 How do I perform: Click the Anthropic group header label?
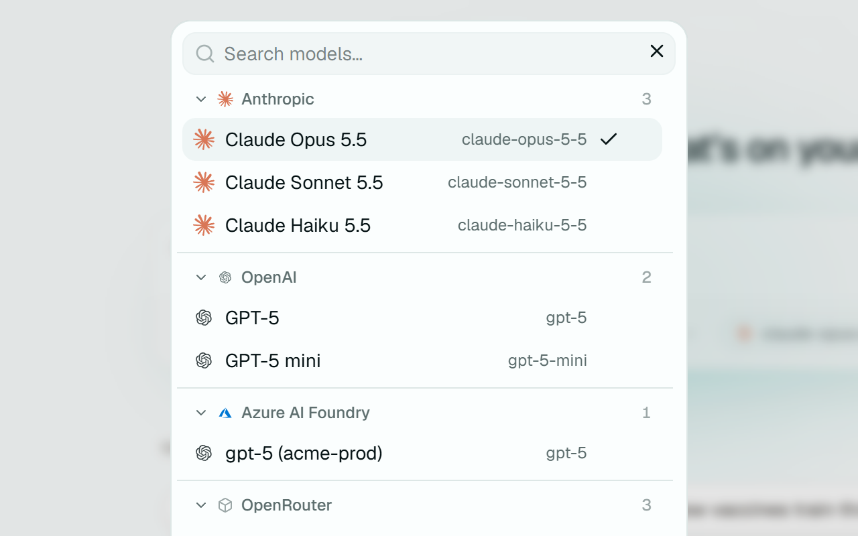point(278,99)
